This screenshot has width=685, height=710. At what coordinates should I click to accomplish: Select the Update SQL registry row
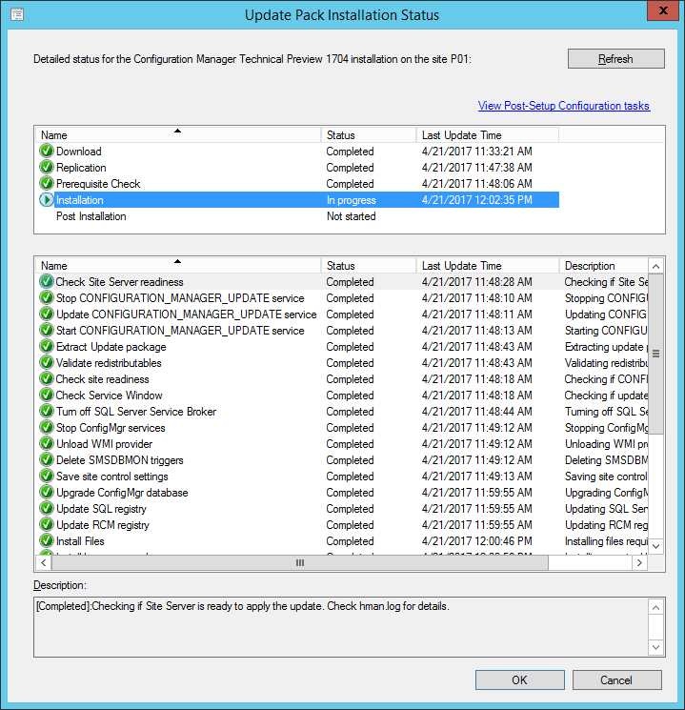[343, 509]
